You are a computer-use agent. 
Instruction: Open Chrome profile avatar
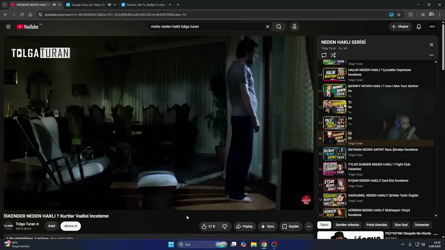tap(431, 15)
